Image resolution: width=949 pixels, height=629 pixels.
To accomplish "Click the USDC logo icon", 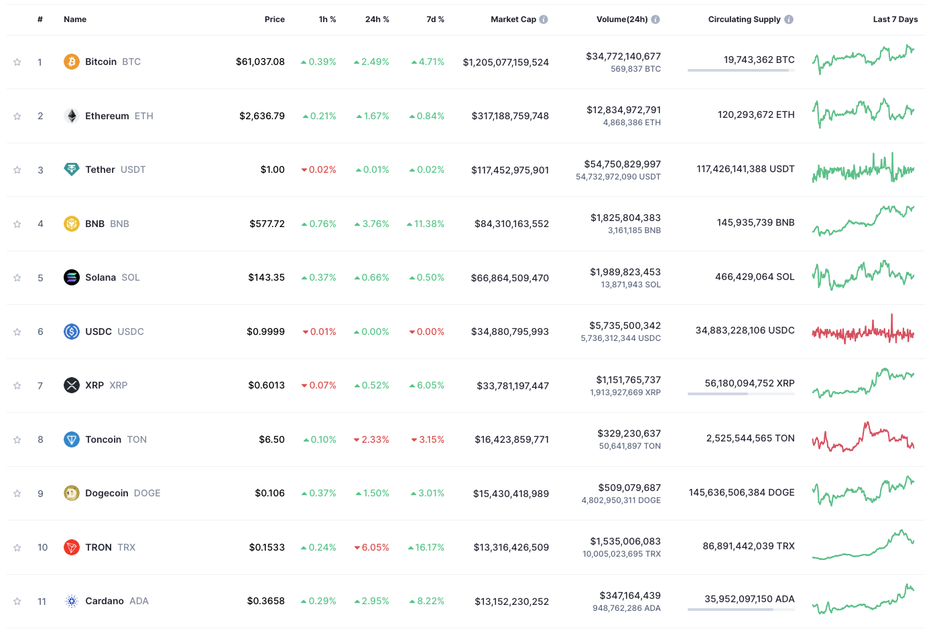I will tap(72, 332).
